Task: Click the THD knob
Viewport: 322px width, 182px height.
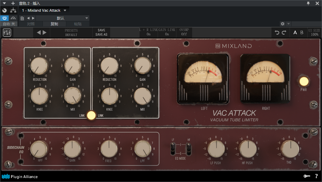Action: [290, 149]
